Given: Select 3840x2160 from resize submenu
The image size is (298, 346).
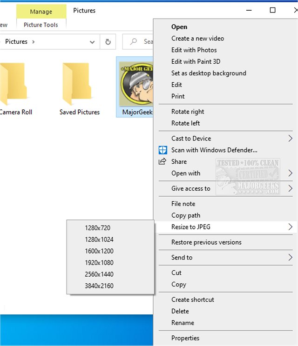Looking at the screenshot, I should [x=99, y=286].
